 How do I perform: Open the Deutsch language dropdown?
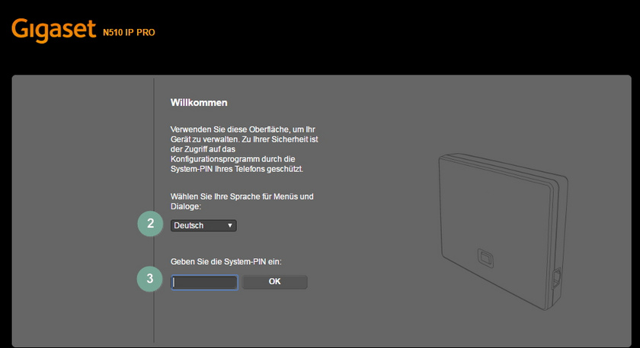coord(203,225)
